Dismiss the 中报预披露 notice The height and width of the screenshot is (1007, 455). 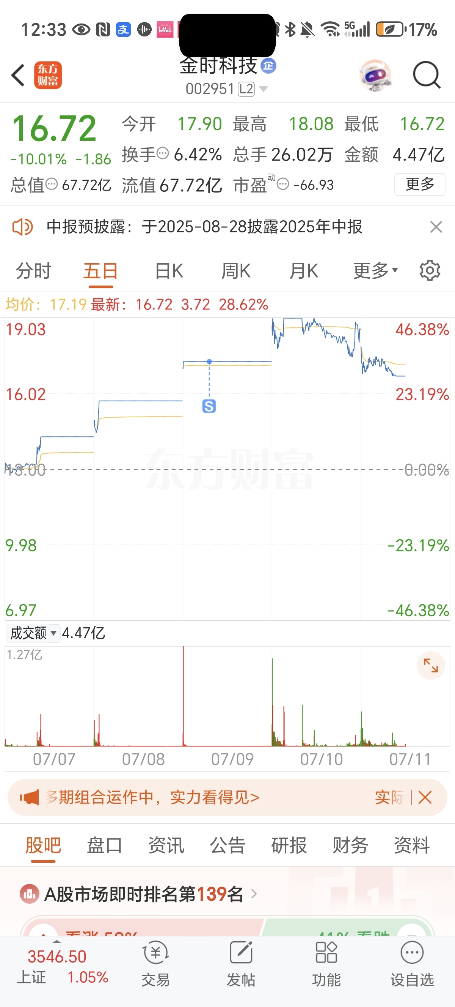(x=436, y=227)
